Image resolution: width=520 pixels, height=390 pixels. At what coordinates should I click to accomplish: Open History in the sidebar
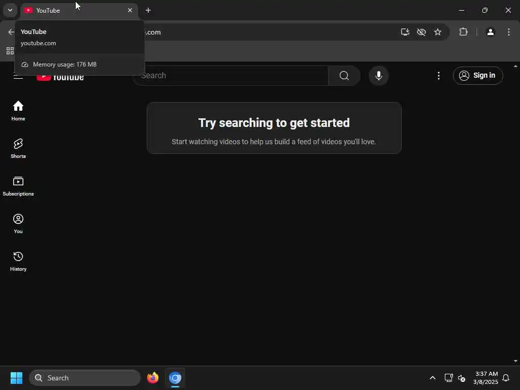point(18,262)
